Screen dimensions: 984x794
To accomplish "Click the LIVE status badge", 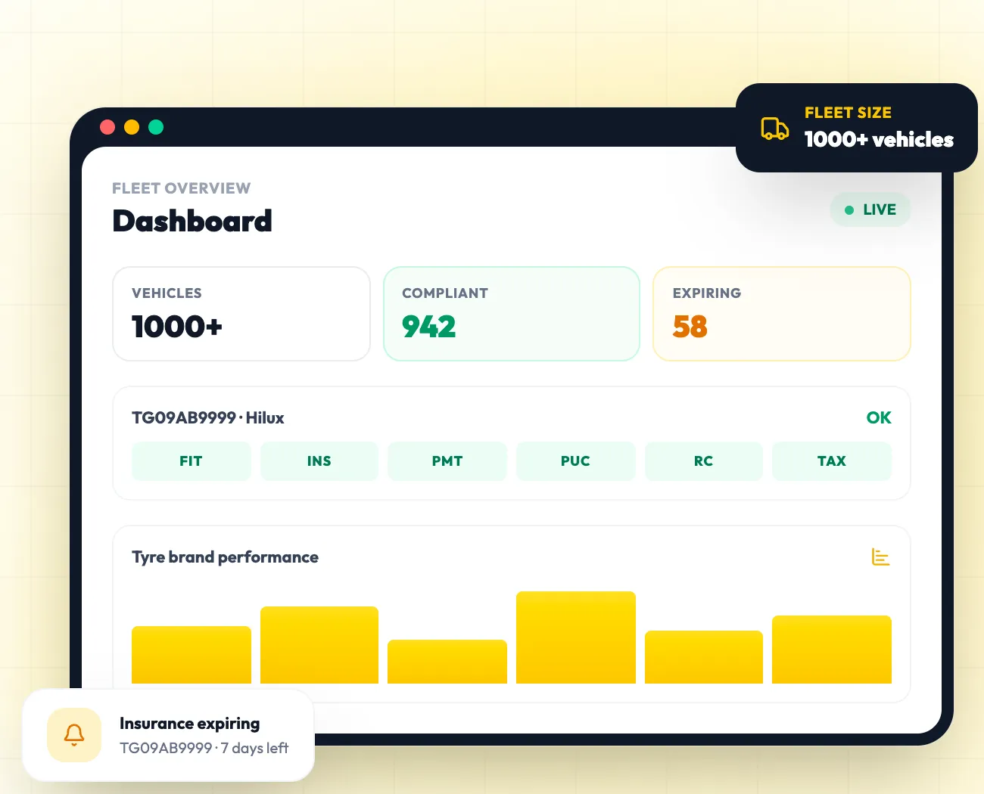I will tap(870, 209).
